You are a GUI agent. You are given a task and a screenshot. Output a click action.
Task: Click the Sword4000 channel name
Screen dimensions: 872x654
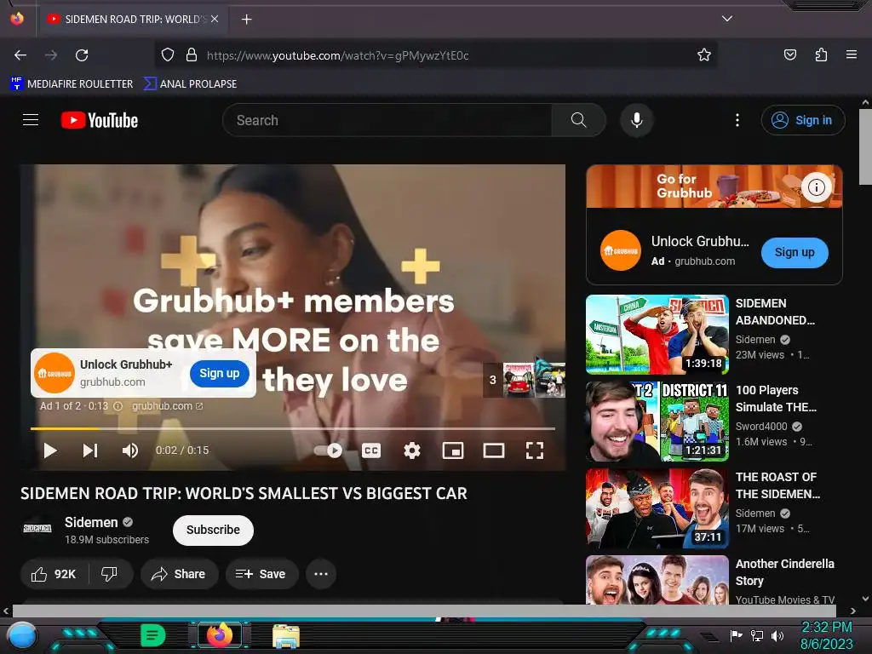point(761,427)
